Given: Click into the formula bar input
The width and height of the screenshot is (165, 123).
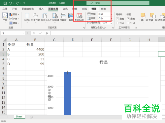Looking at the screenshot, I should pyautogui.click(x=108, y=33).
